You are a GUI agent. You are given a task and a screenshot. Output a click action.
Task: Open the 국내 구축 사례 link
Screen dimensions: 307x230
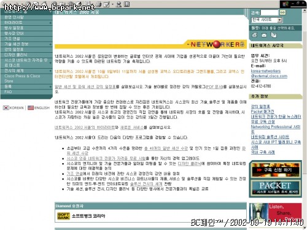[263, 152]
